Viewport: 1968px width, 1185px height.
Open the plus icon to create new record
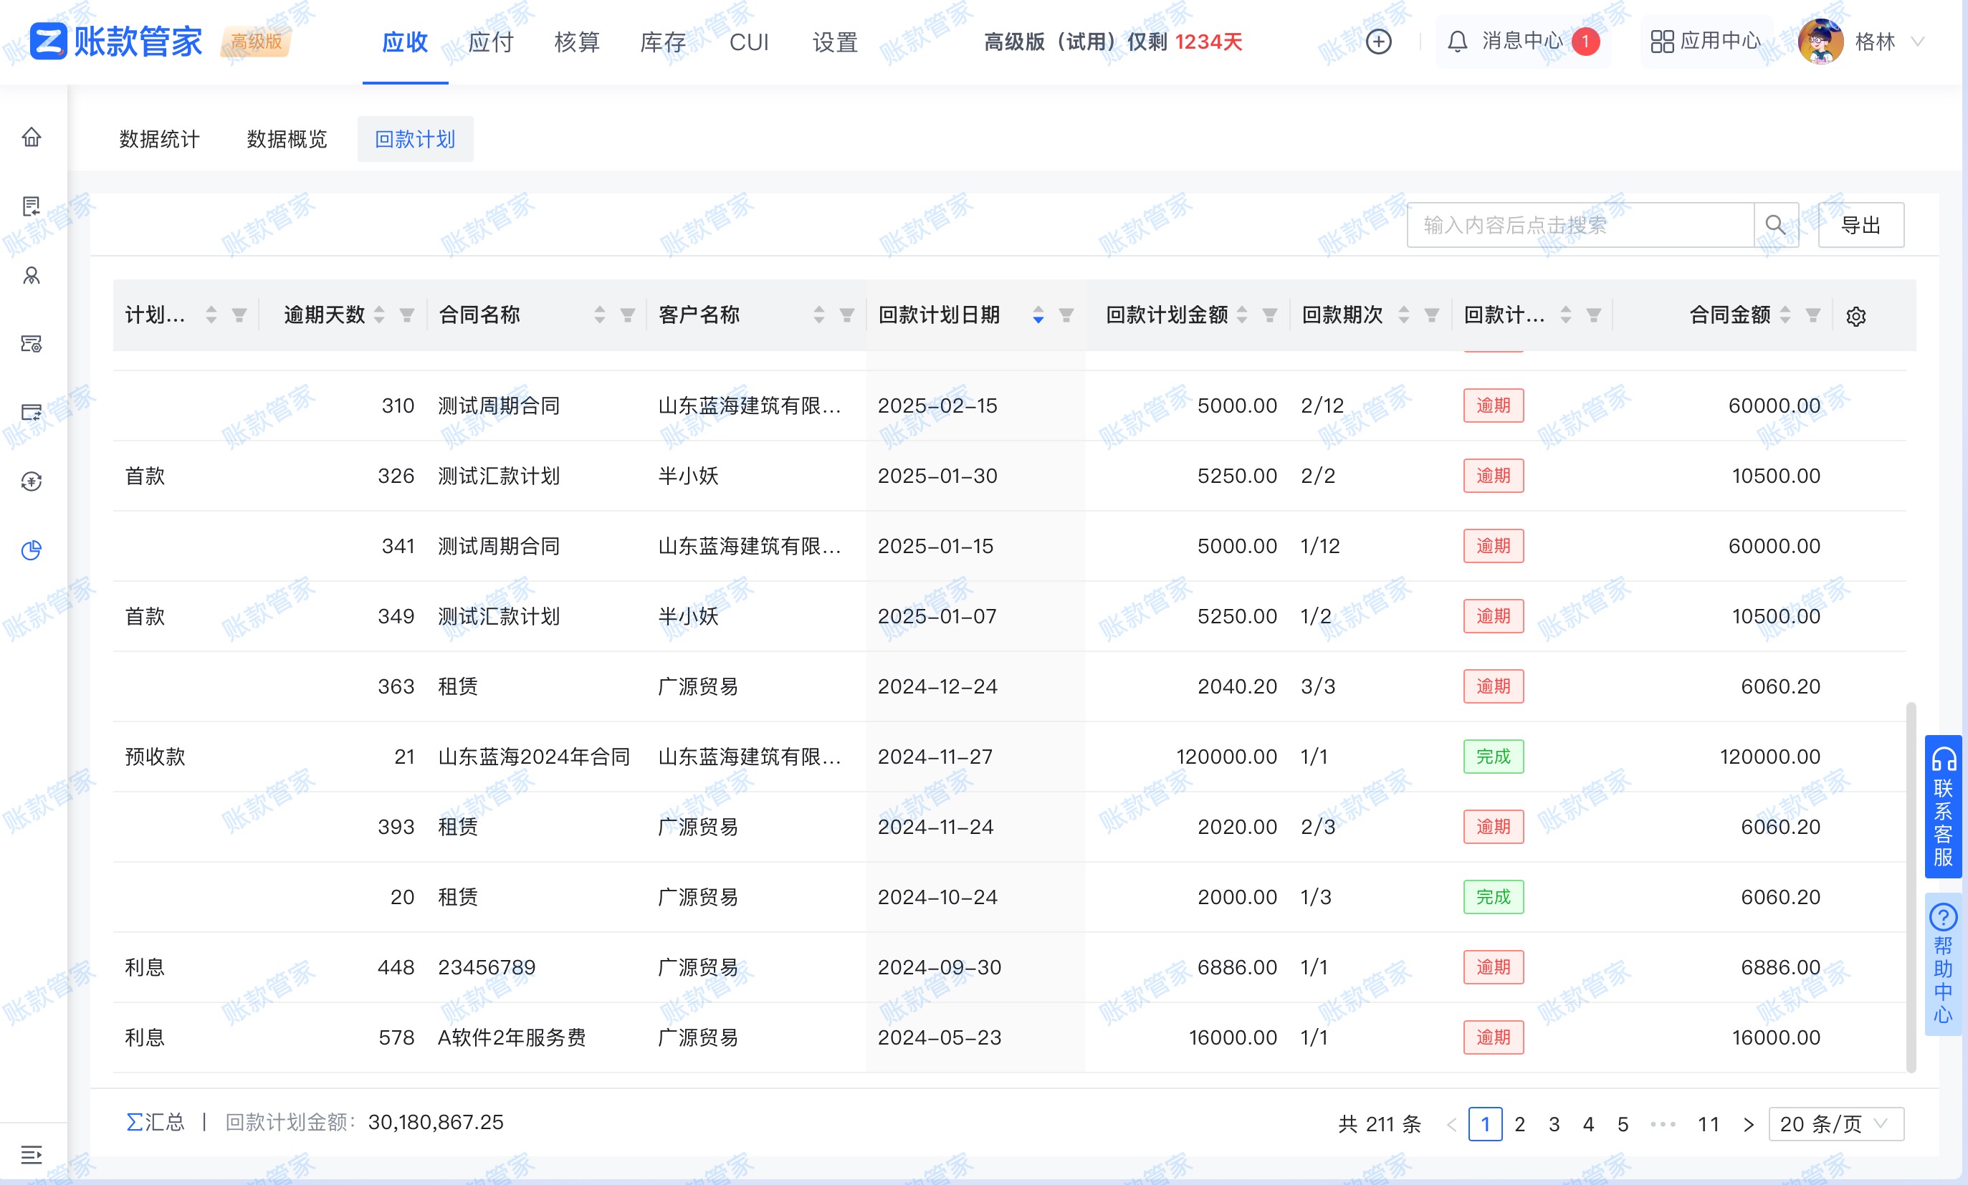click(x=1379, y=41)
